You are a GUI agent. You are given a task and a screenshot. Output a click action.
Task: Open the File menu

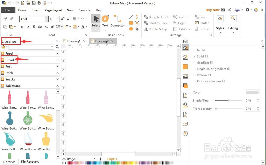pyautogui.click(x=7, y=10)
